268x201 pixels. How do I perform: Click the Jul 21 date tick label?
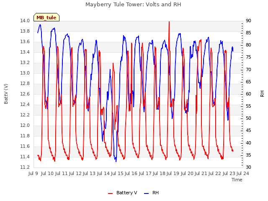coord(201,173)
